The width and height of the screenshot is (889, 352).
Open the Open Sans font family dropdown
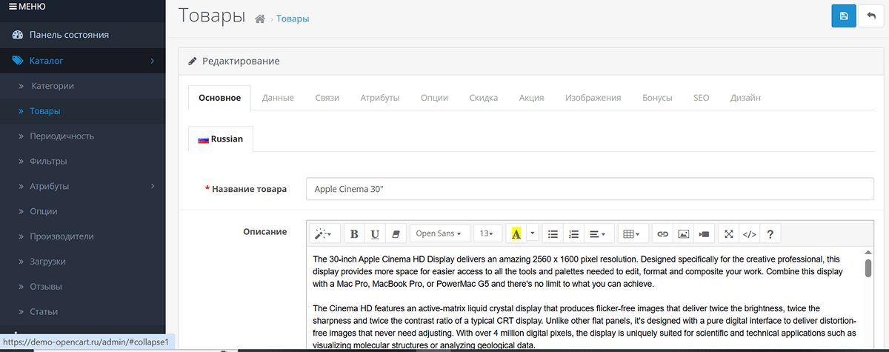pos(439,233)
